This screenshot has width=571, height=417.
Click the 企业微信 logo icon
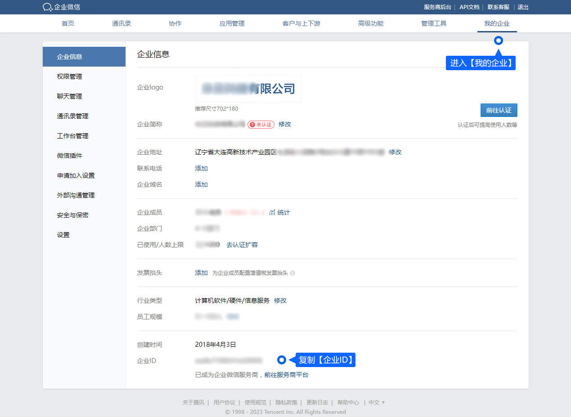click(x=48, y=7)
